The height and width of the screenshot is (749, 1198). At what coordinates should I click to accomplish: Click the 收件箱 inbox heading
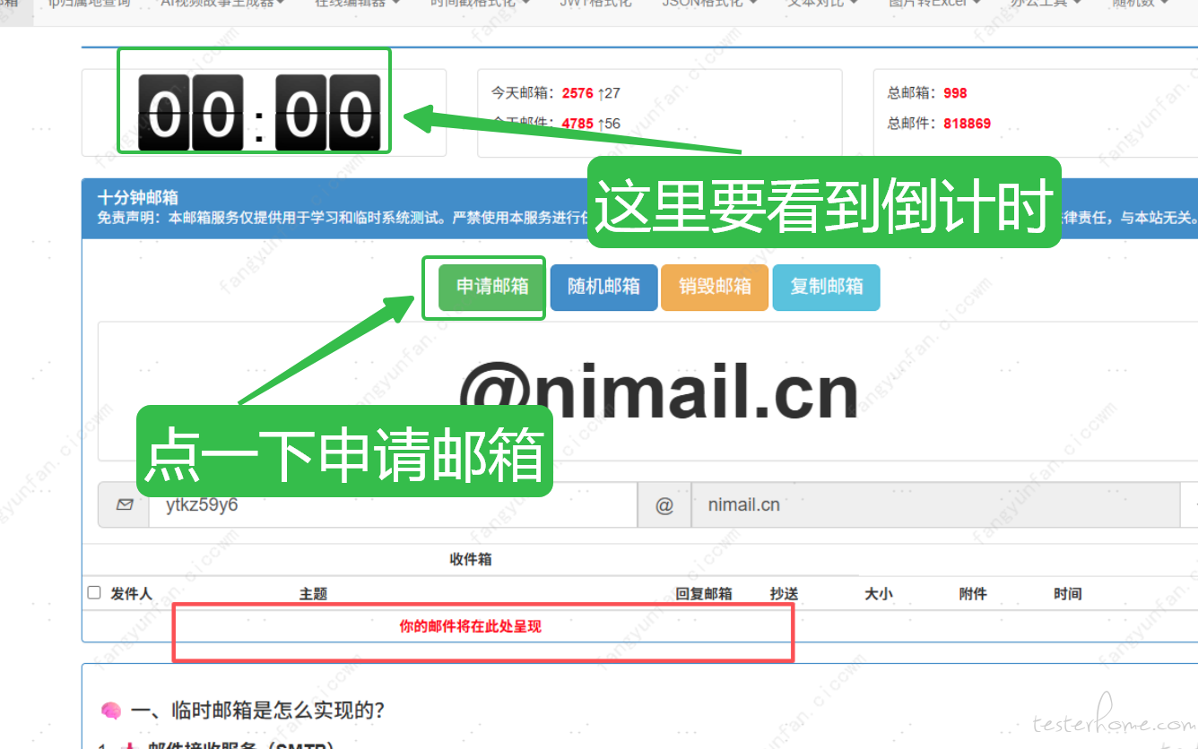point(470,560)
